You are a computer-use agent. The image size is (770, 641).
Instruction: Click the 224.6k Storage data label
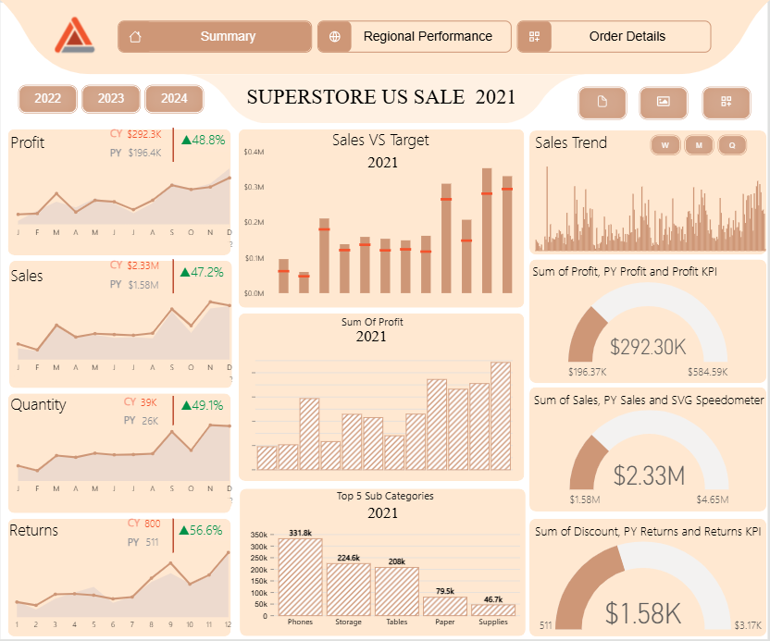(x=349, y=558)
